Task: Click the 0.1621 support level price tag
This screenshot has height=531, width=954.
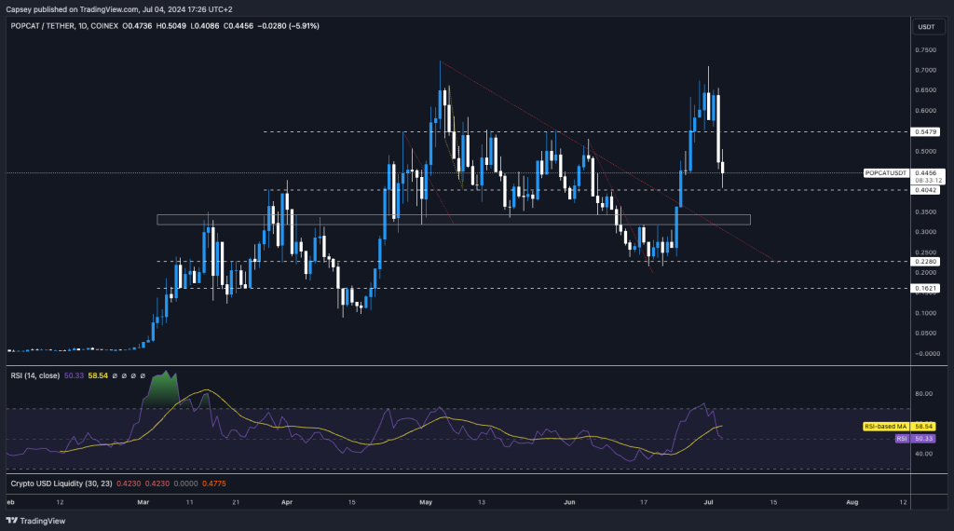Action: [927, 289]
